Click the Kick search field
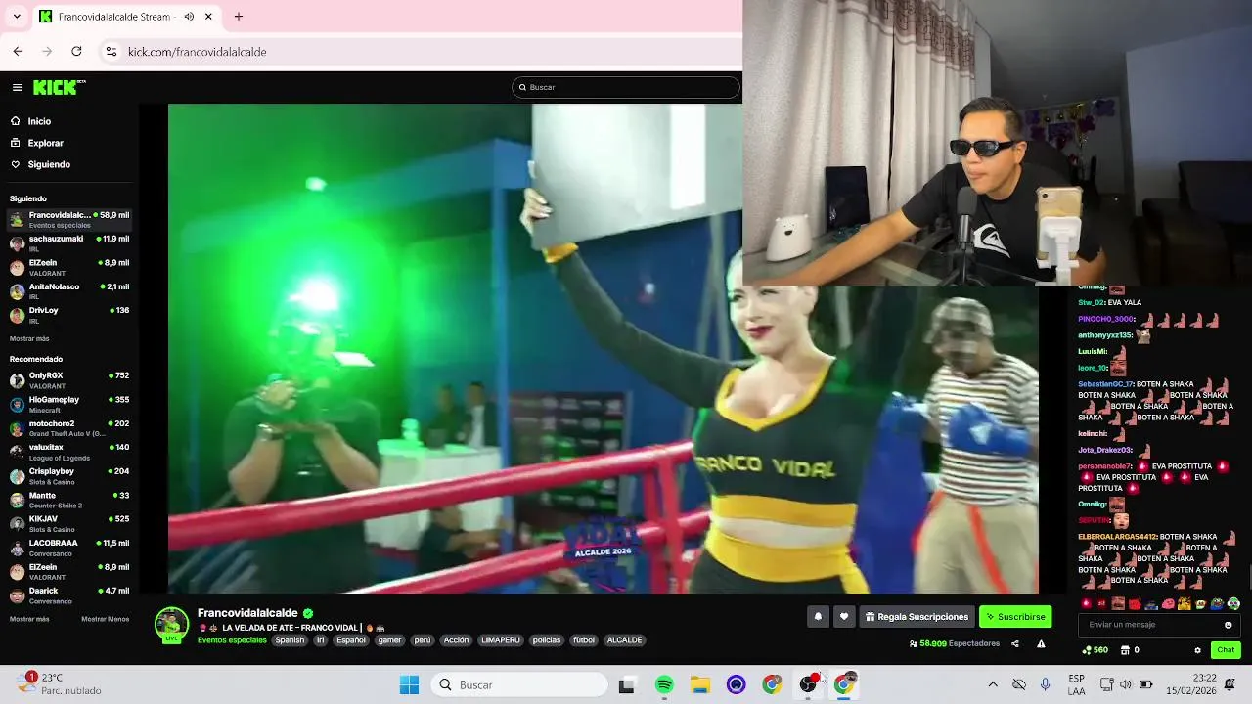 tap(626, 87)
